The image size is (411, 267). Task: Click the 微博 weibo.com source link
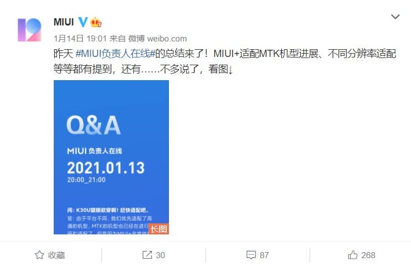tap(157, 39)
